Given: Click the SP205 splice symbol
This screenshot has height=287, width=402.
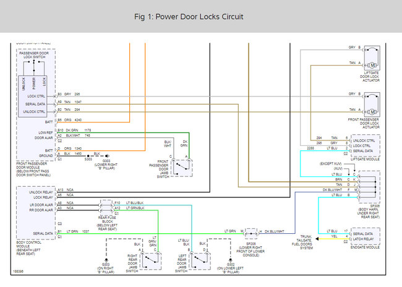Looking at the screenshot, I should click(251, 234).
